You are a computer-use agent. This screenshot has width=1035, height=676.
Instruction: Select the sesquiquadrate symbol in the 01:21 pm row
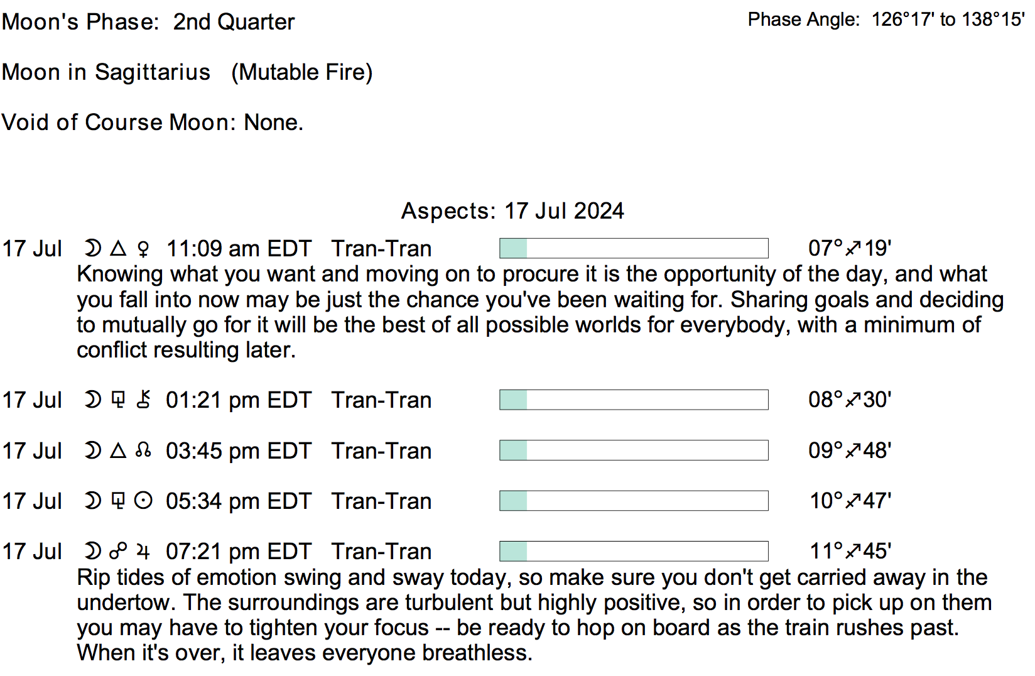tap(118, 400)
